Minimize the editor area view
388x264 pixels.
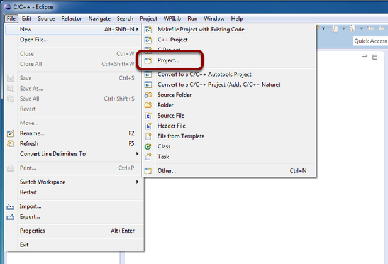point(364,56)
